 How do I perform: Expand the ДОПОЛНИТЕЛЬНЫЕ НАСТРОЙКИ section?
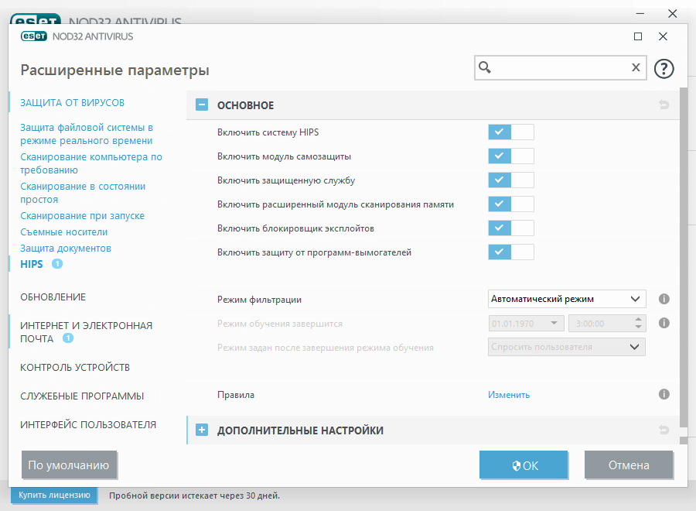click(x=202, y=430)
